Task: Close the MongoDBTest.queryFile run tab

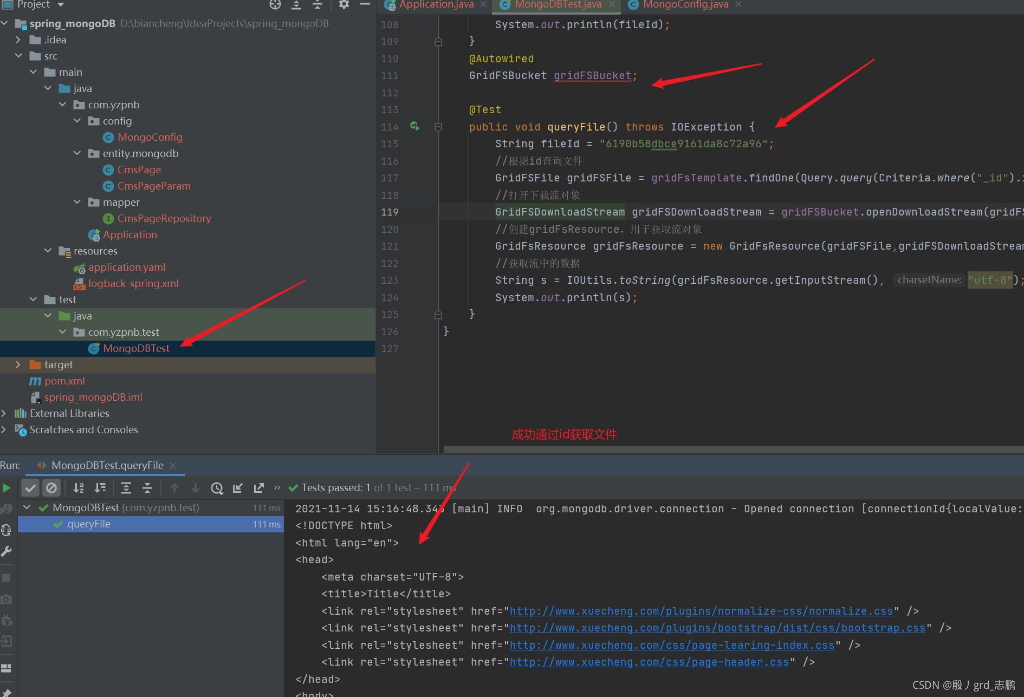Action: coord(173,466)
